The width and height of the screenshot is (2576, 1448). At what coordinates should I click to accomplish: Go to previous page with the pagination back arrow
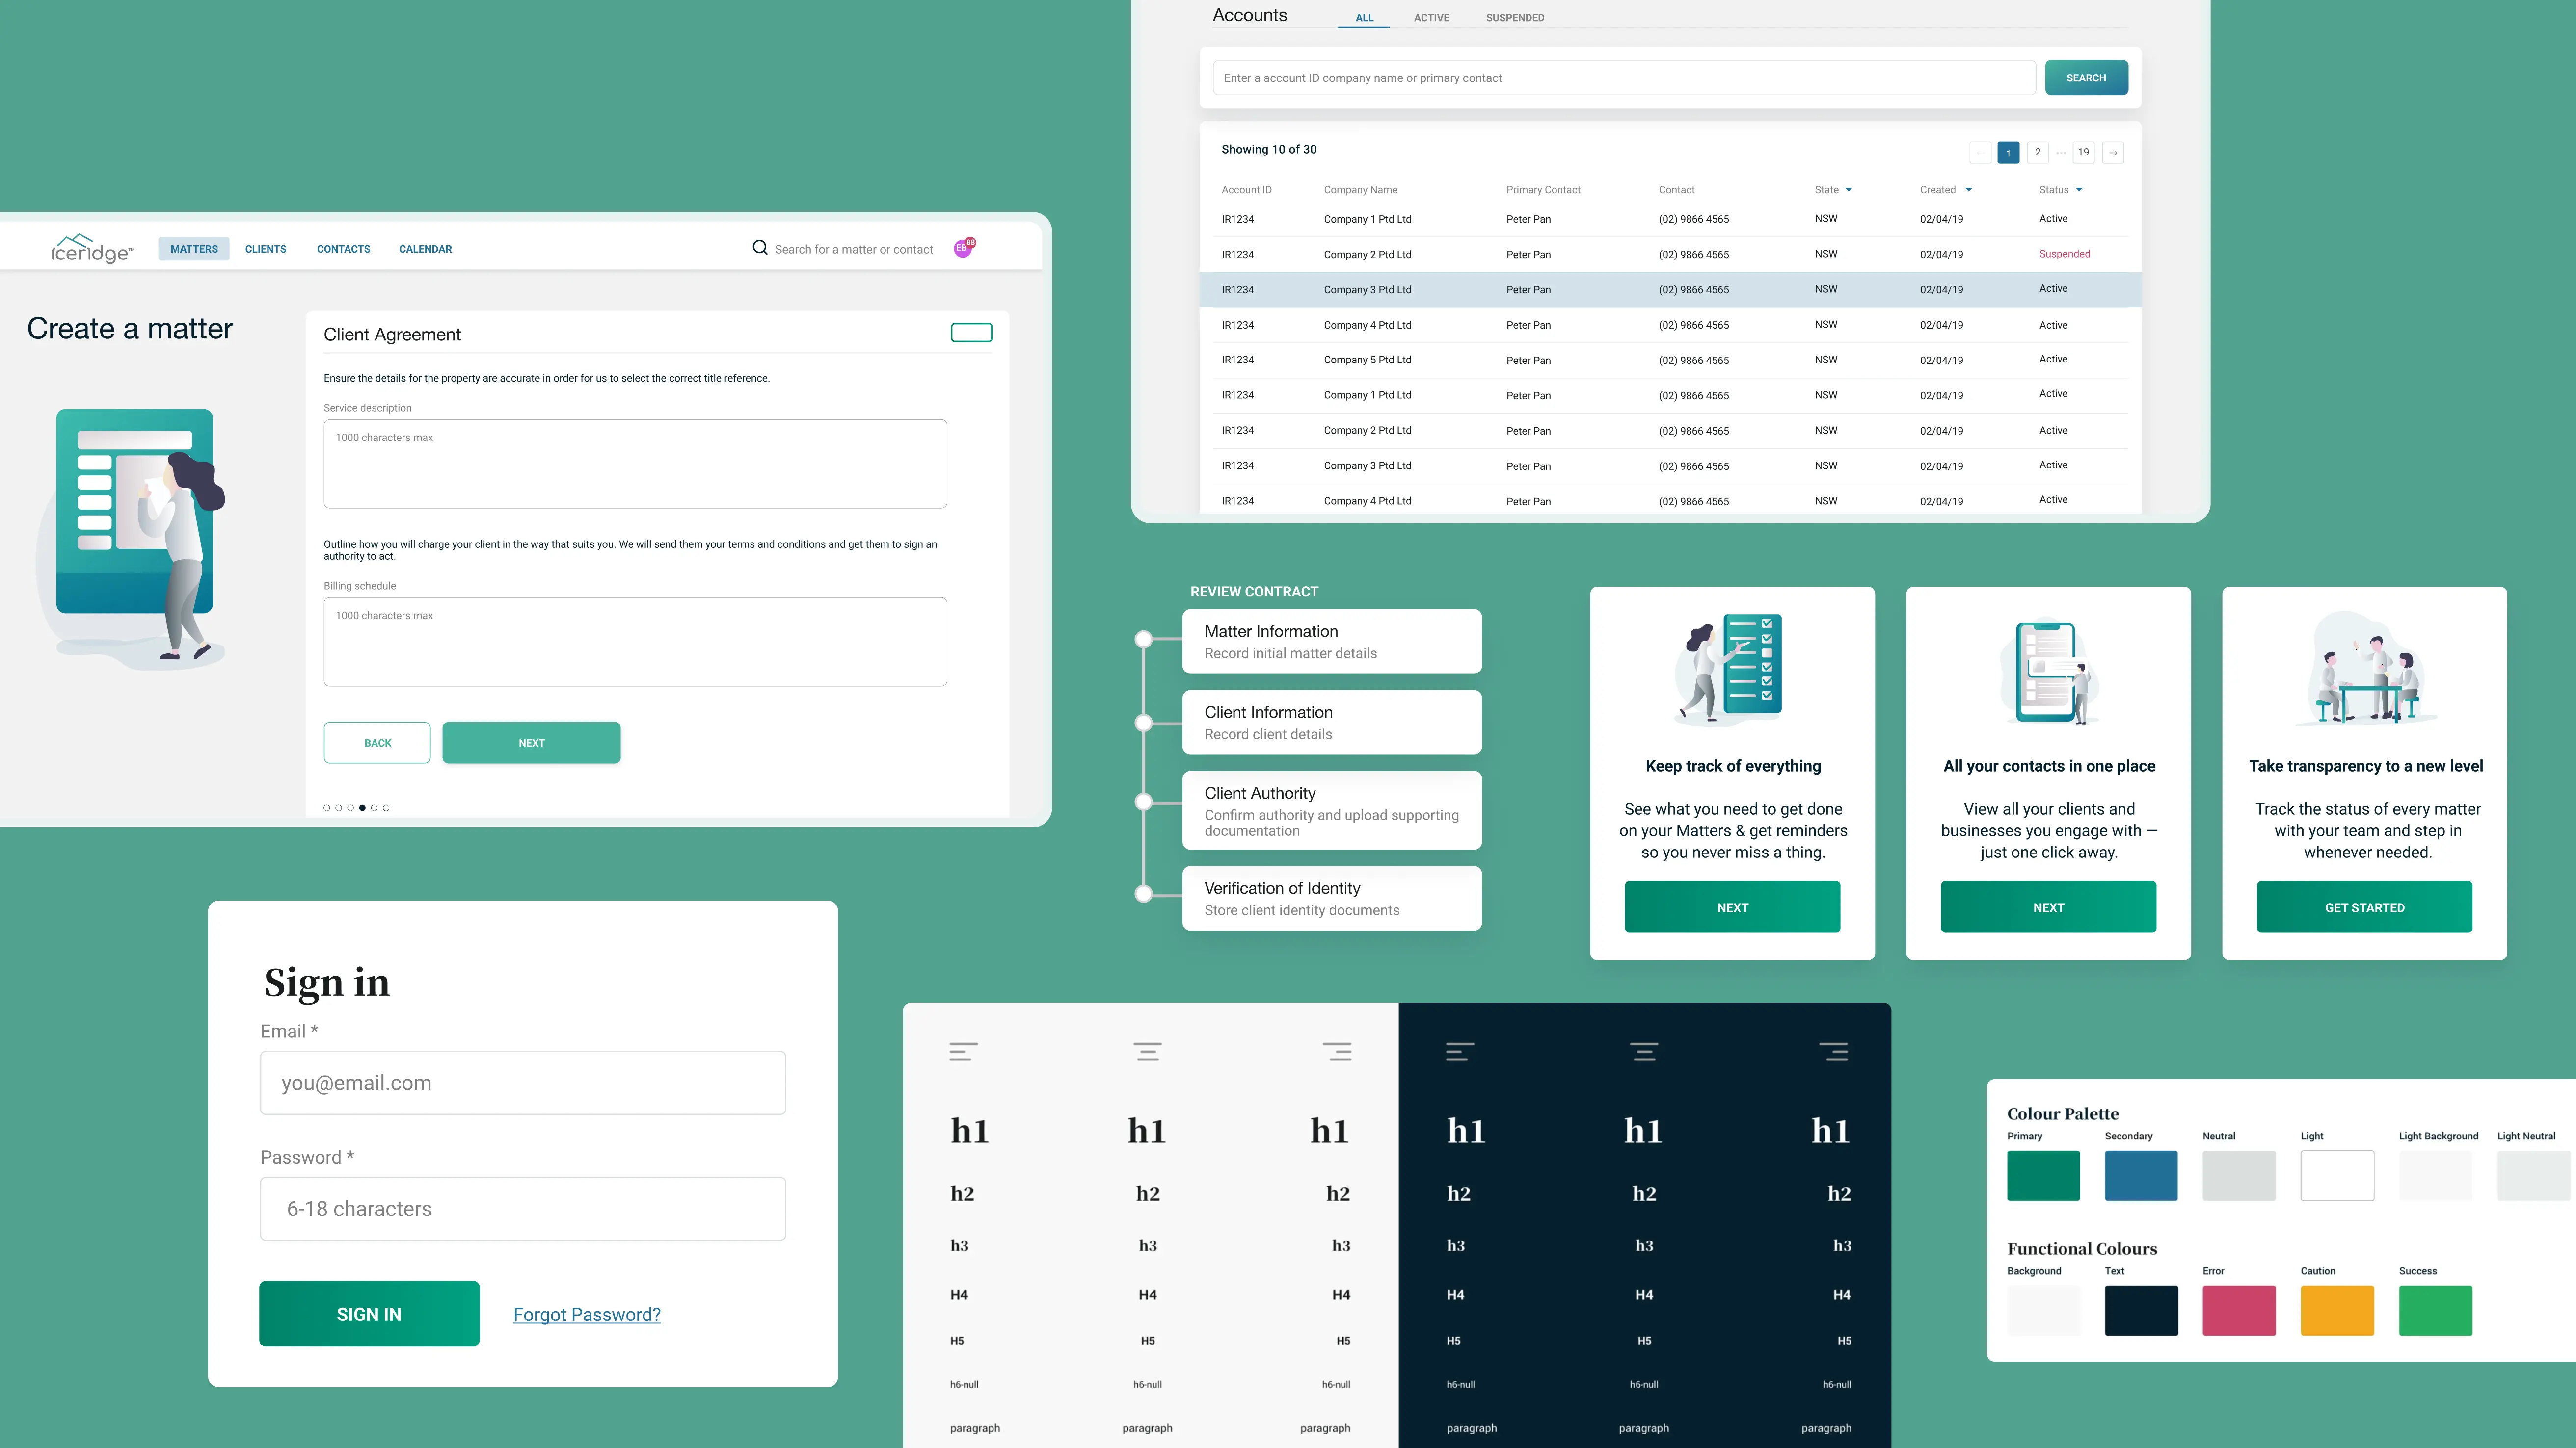(x=1980, y=153)
